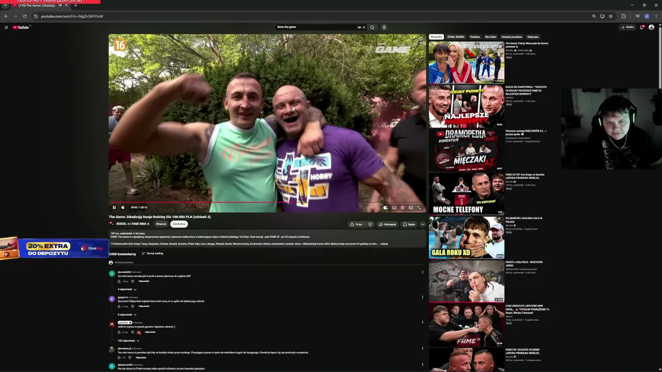Pause the video playback
The image size is (662, 372).
114,207
